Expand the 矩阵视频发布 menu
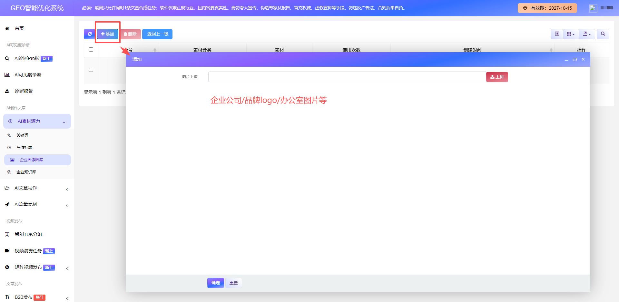This screenshot has height=302, width=619. coord(37,267)
